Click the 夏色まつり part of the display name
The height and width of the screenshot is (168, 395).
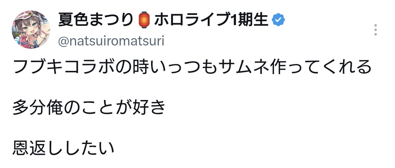click(96, 20)
